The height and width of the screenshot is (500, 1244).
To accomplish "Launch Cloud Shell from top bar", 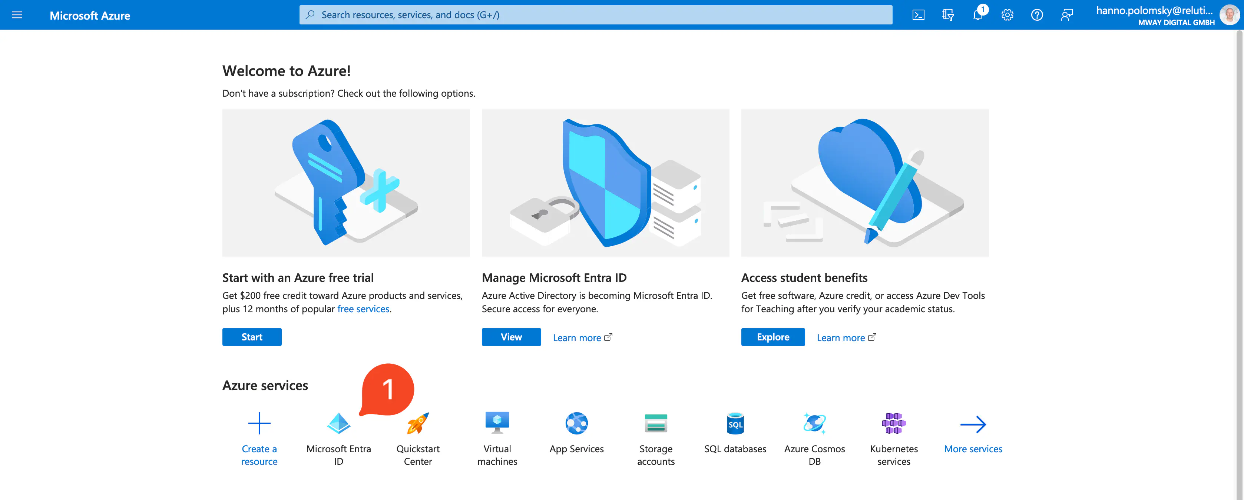I will click(x=918, y=15).
